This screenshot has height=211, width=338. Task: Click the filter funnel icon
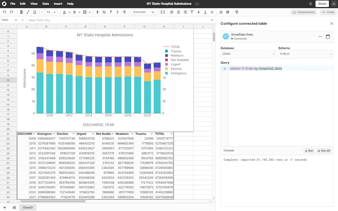coord(237,12)
